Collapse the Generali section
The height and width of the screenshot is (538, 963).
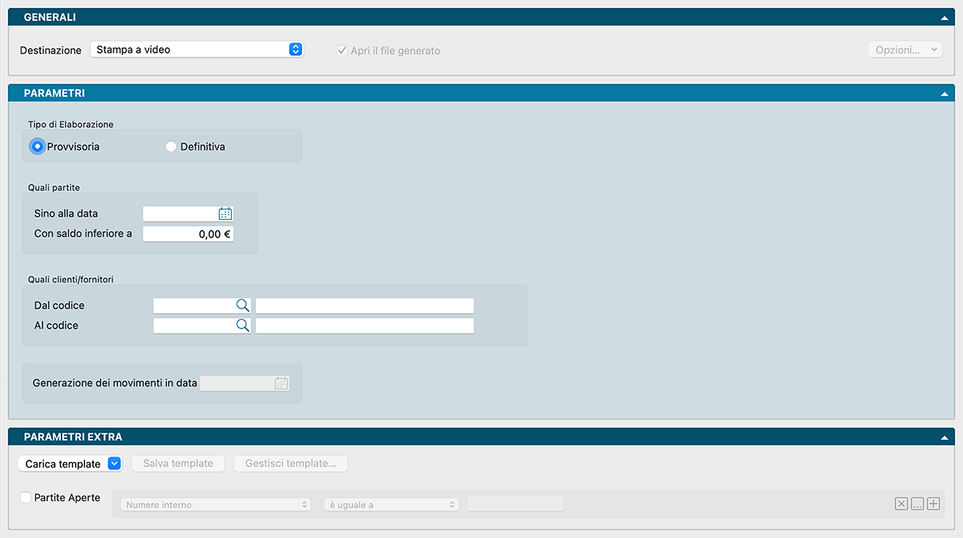945,17
